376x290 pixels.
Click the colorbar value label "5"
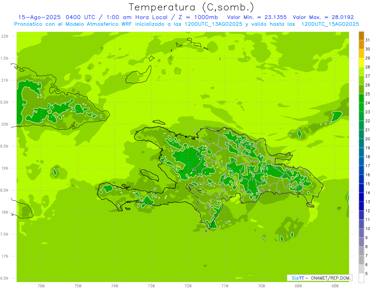pos(367,273)
